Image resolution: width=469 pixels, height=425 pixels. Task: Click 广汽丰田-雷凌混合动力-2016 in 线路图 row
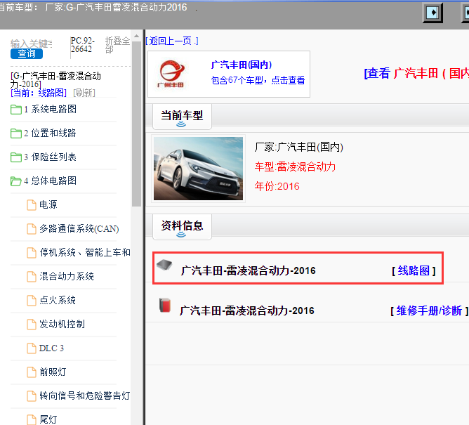coord(249,271)
